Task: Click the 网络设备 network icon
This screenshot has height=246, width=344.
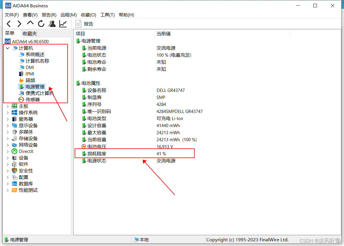Action: [14, 145]
